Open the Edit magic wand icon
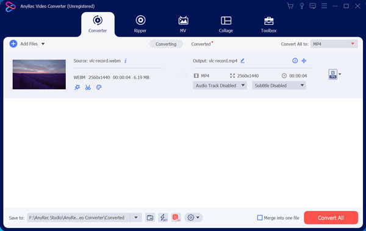Viewport: 366px width, 231px height. coord(77,88)
